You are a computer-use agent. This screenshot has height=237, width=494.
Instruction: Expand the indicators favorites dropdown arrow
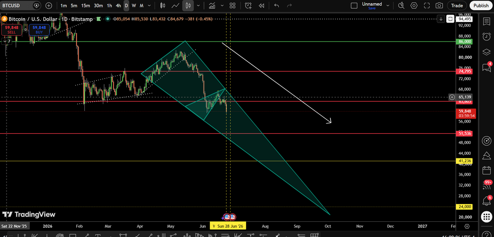[222, 6]
